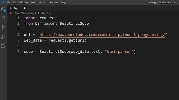This screenshot has width=179, height=100.
Task: Click 'bs4' on line 2
Action: coord(38,23)
